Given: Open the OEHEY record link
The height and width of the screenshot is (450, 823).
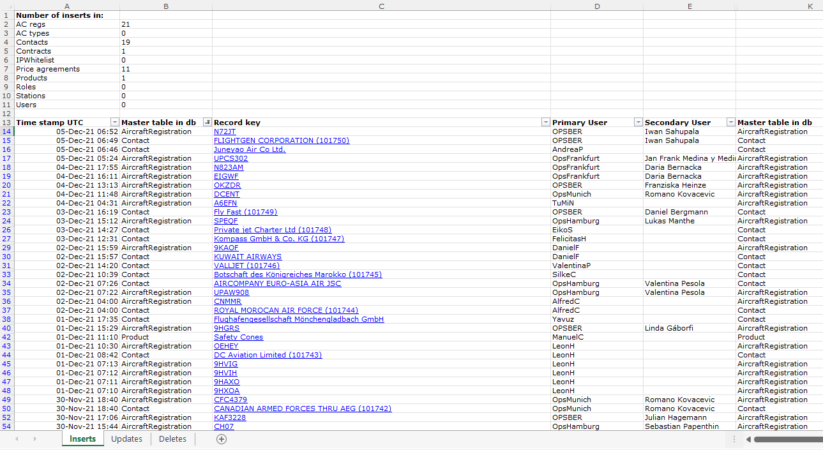Looking at the screenshot, I should pos(226,346).
